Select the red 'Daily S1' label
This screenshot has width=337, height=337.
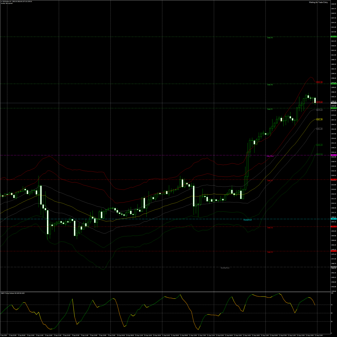pyautogui.click(x=270, y=181)
